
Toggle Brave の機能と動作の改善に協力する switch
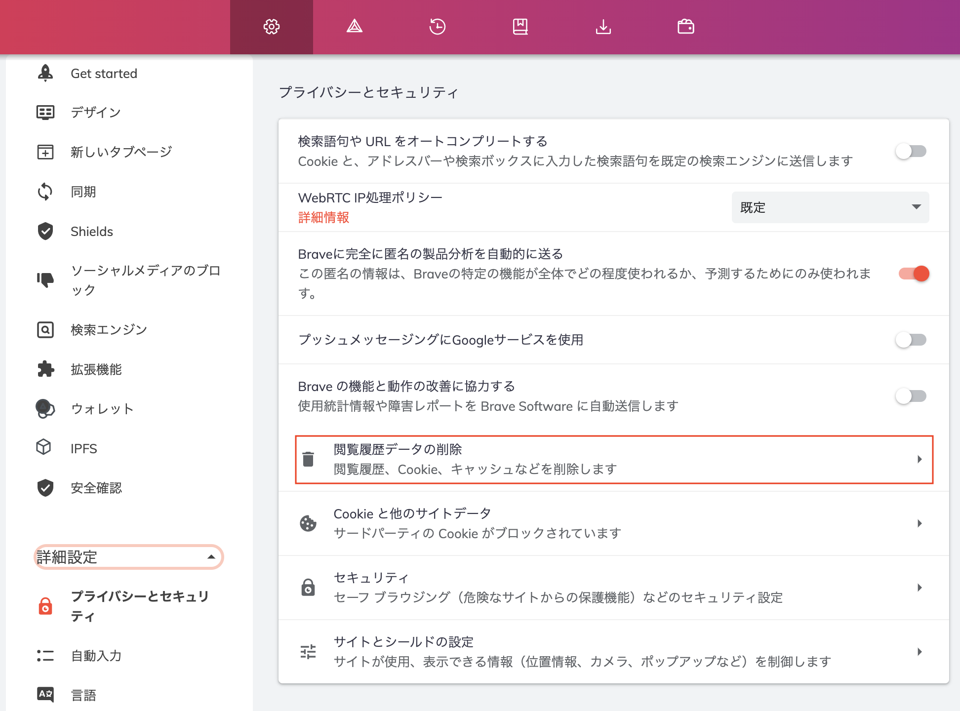(x=911, y=396)
